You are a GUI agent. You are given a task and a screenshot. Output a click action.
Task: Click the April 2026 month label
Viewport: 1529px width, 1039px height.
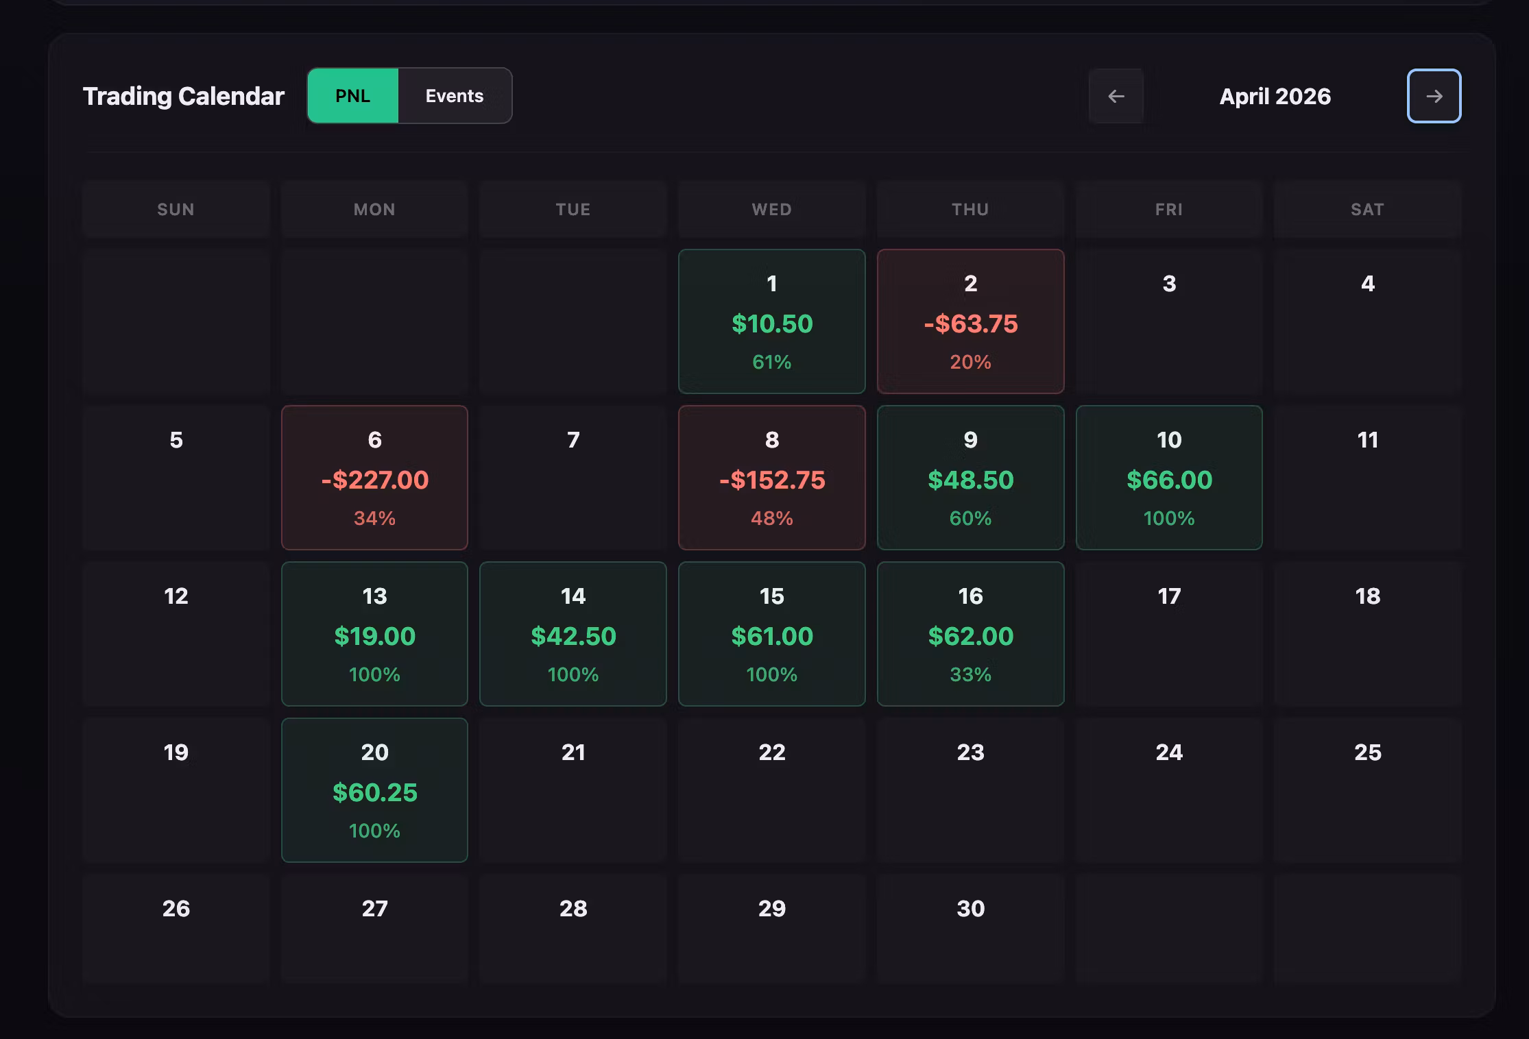[x=1275, y=96]
